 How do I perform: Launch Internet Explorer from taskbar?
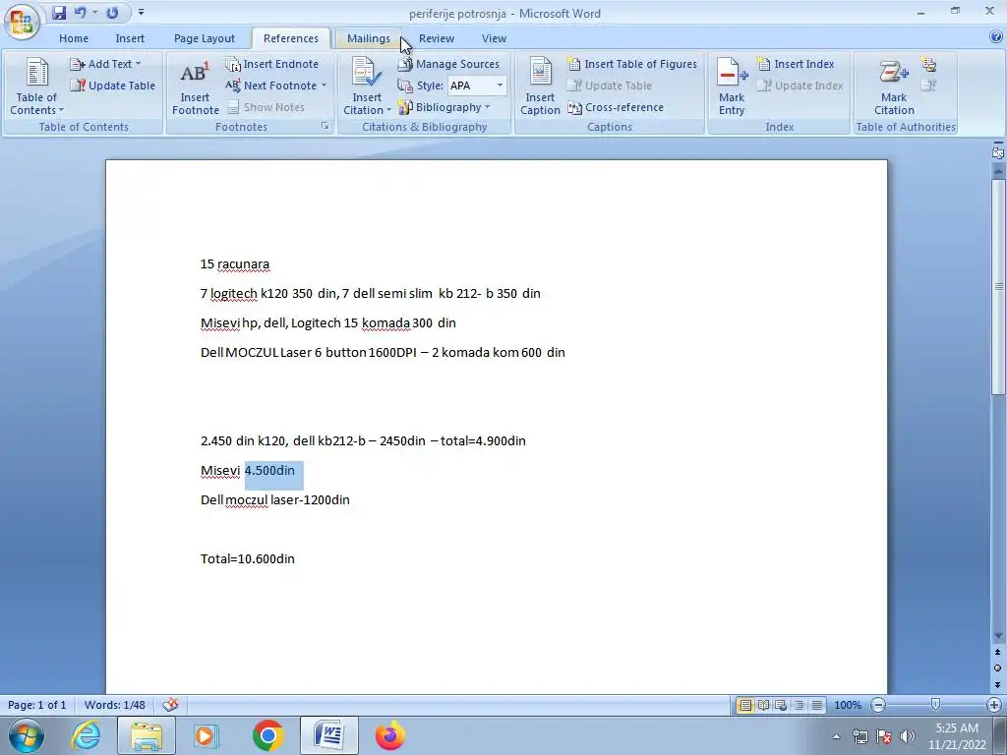pyautogui.click(x=86, y=735)
